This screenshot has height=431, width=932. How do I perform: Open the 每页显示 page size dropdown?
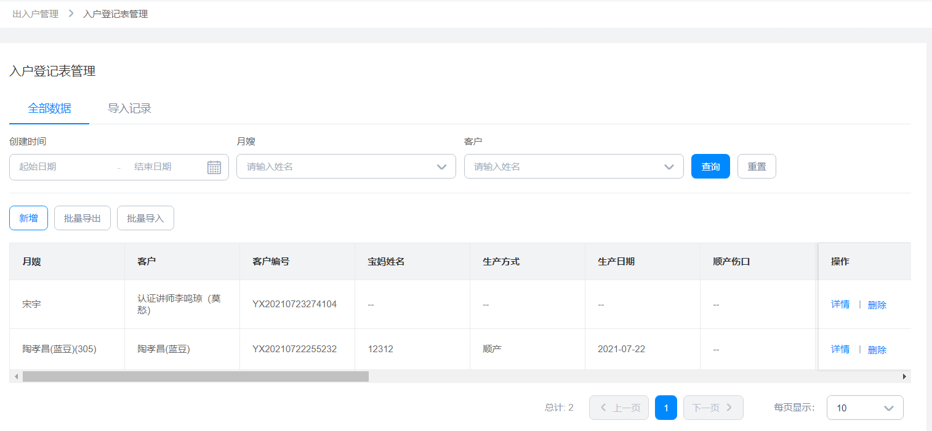[865, 408]
